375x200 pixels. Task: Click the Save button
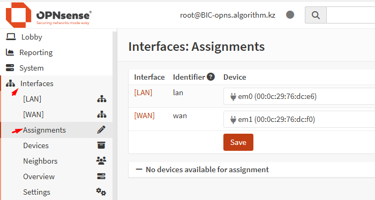click(x=238, y=142)
